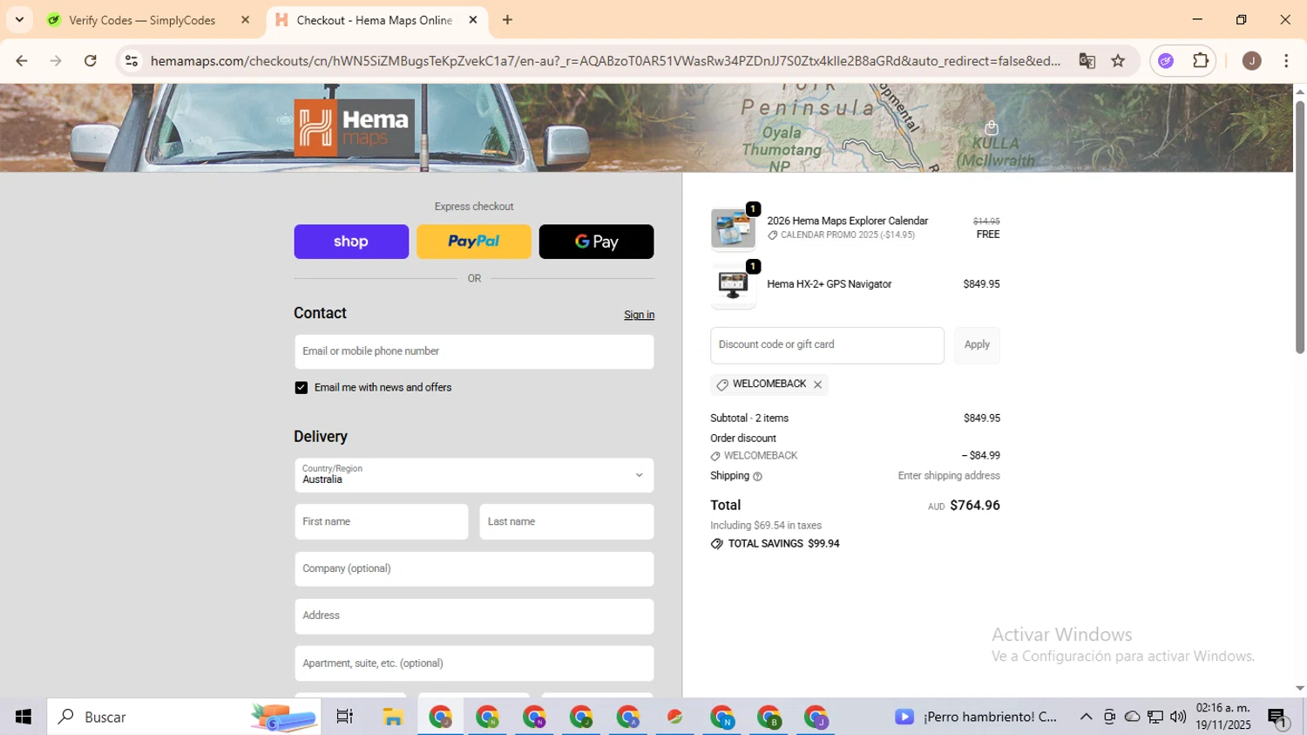
Task: Switch to Verify Codes SimplyCodes tab
Action: 142,20
